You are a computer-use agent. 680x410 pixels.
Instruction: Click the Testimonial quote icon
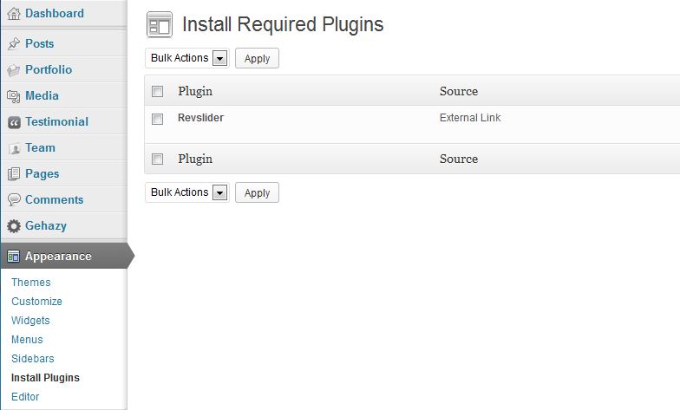[14, 122]
